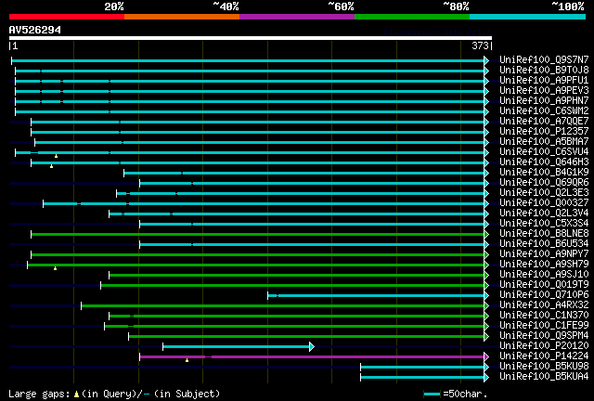The image size is (594, 401).
Task: Click the yellow gap marker under P14224
Action: click(x=187, y=360)
